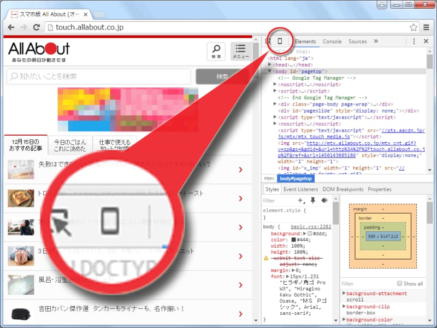Open DevTools three-dot customize menu

414,42
